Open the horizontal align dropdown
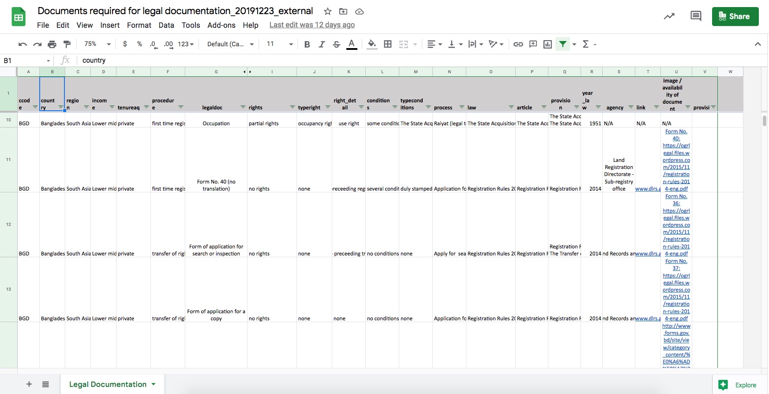 [435, 44]
